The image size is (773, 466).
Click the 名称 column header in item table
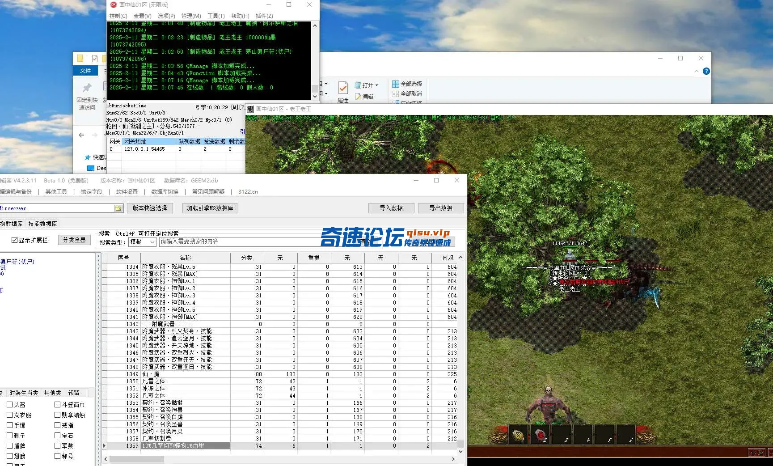click(185, 258)
